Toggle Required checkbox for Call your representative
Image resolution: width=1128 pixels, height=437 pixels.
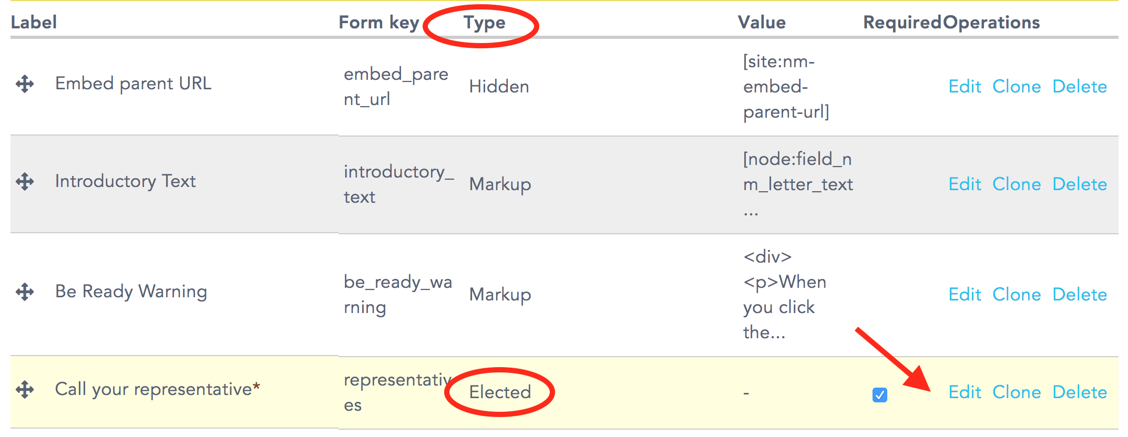click(x=879, y=394)
